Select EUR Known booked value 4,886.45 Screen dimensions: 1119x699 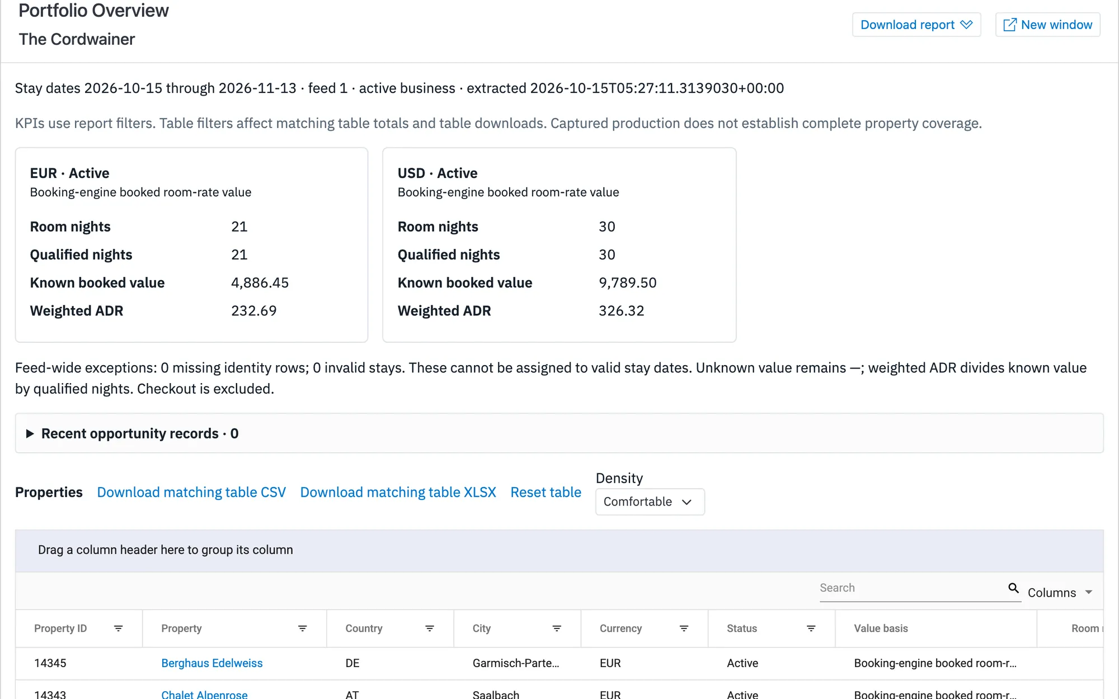coord(260,282)
